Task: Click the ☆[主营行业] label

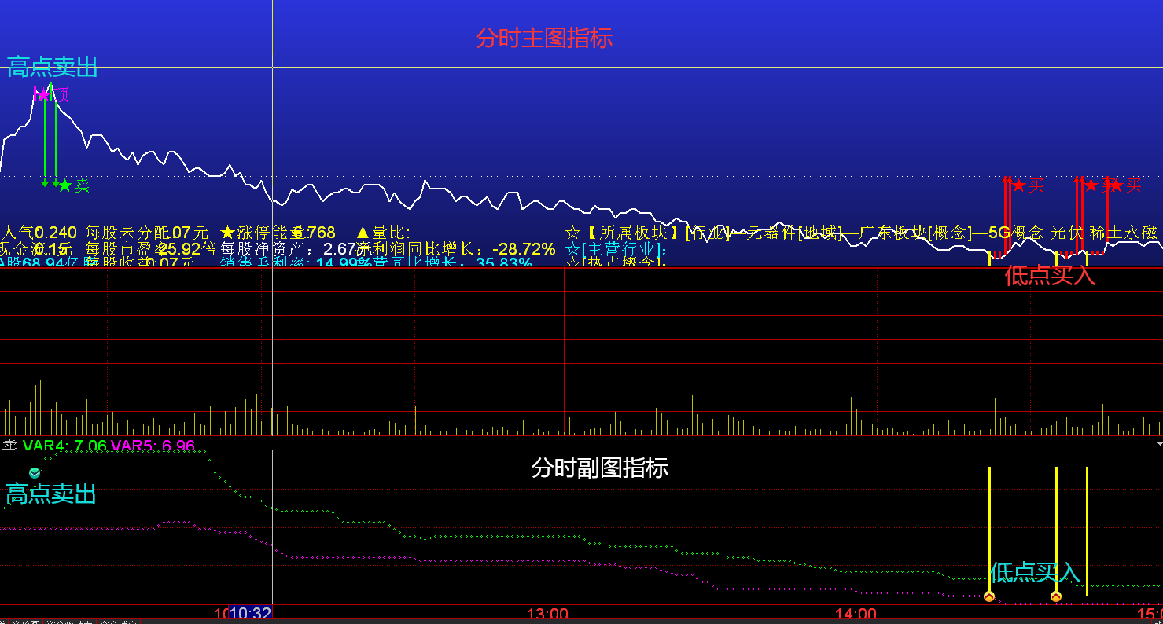Action: pyautogui.click(x=616, y=249)
